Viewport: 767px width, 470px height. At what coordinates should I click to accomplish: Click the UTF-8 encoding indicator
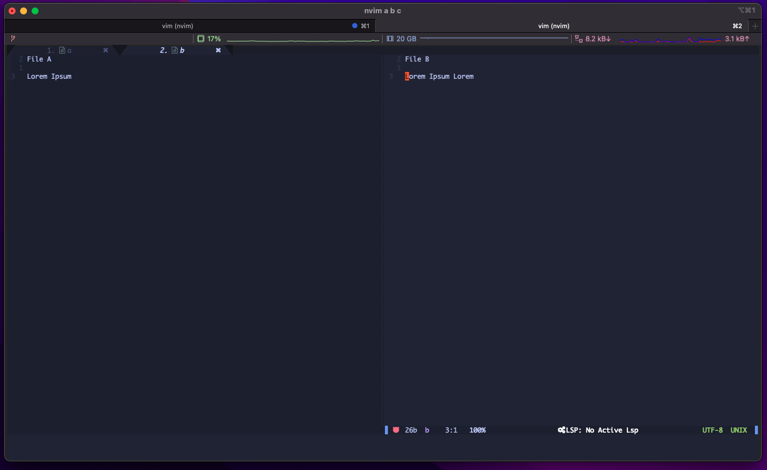click(x=712, y=430)
